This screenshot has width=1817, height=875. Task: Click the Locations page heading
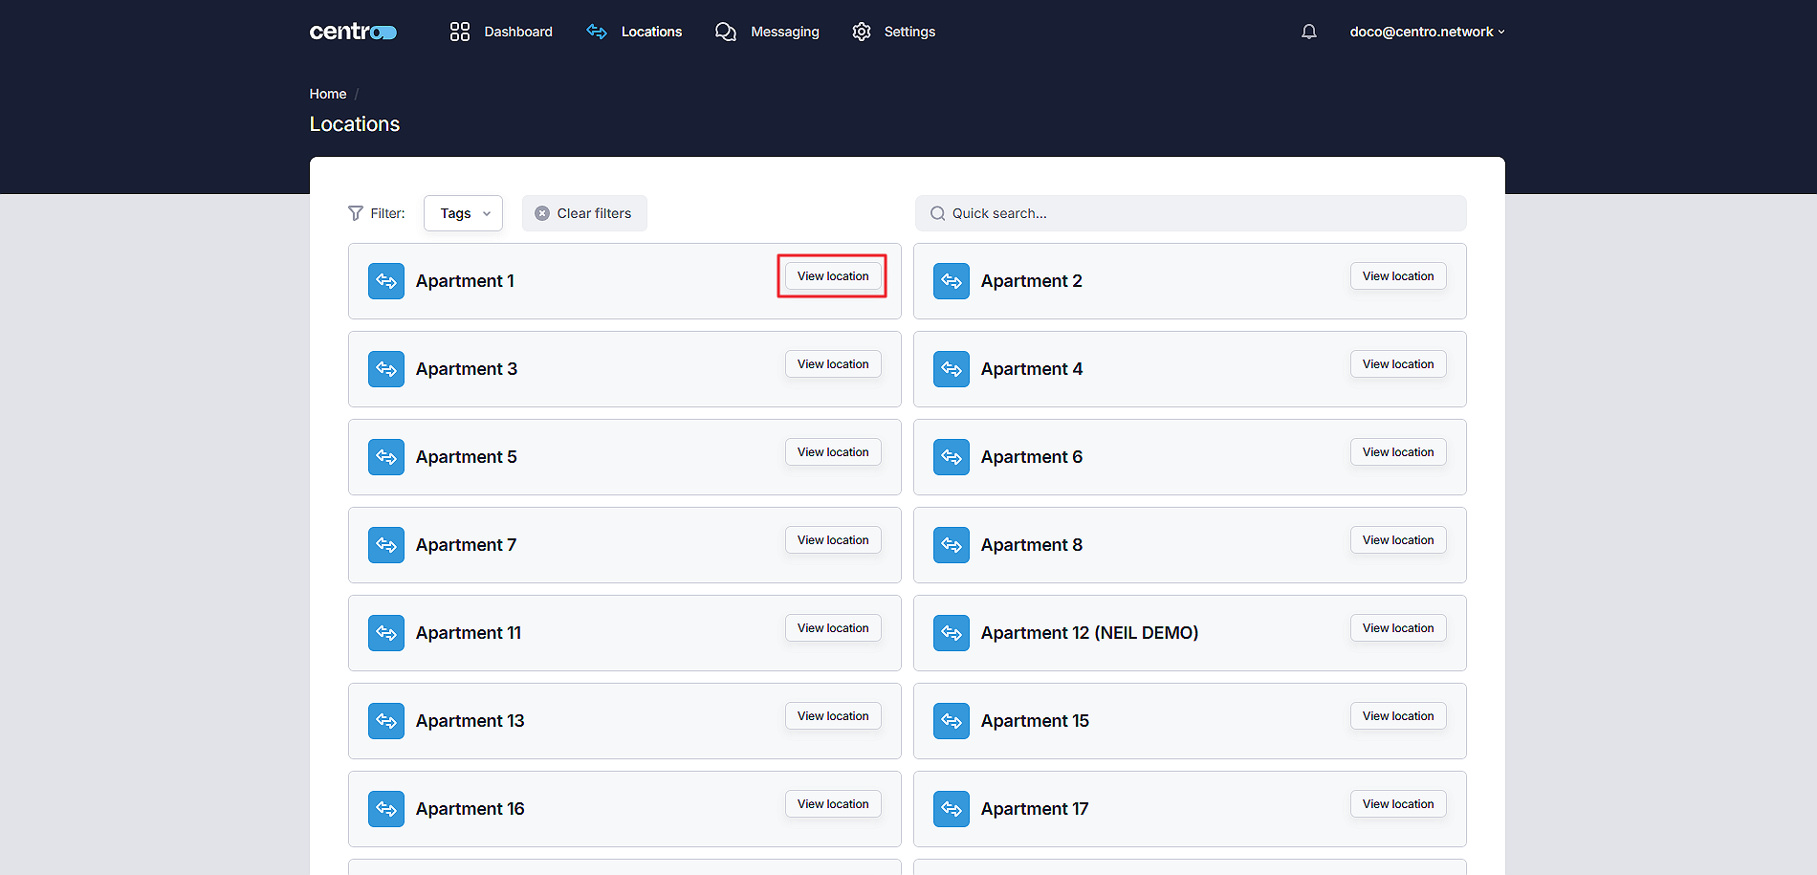tap(355, 124)
